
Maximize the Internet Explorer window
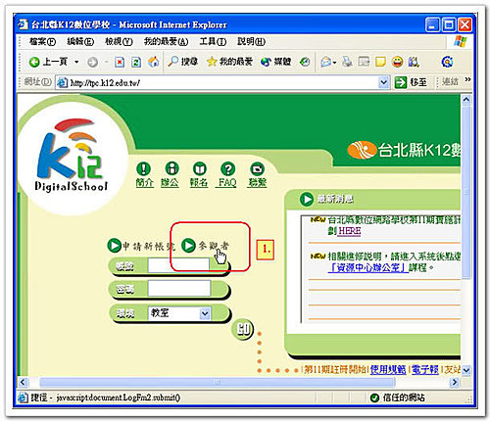click(449, 24)
